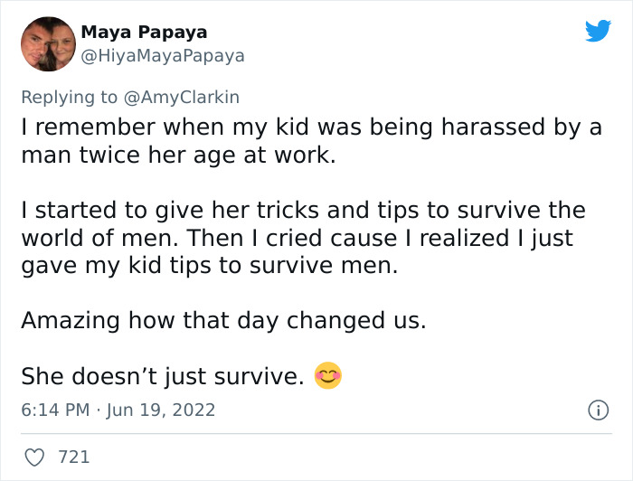This screenshot has height=481, width=633.
Task: Click "She doesn't just survive." text
Action: (162, 375)
